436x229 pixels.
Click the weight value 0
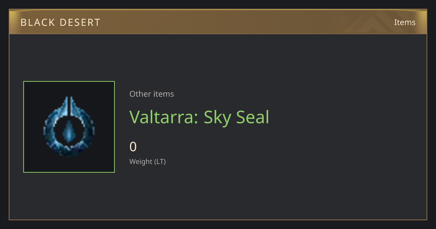click(x=133, y=147)
